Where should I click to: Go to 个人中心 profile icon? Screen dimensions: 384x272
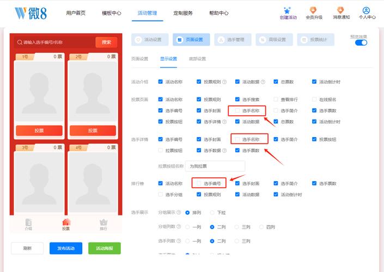(367, 10)
